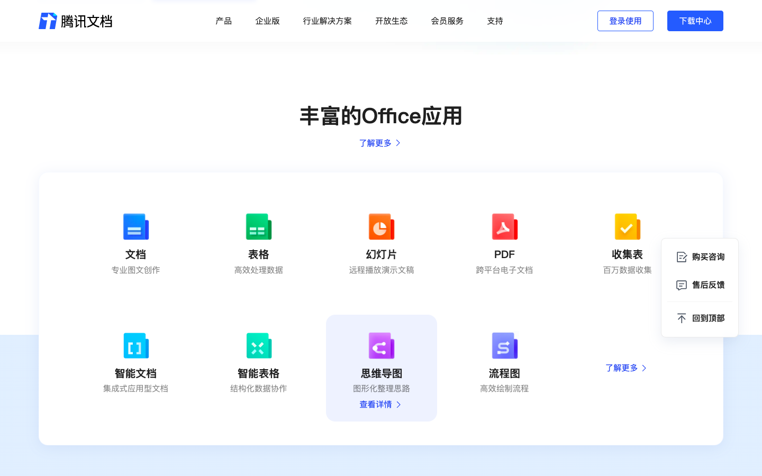Open the 幻灯片 slides icon

[x=382, y=226]
